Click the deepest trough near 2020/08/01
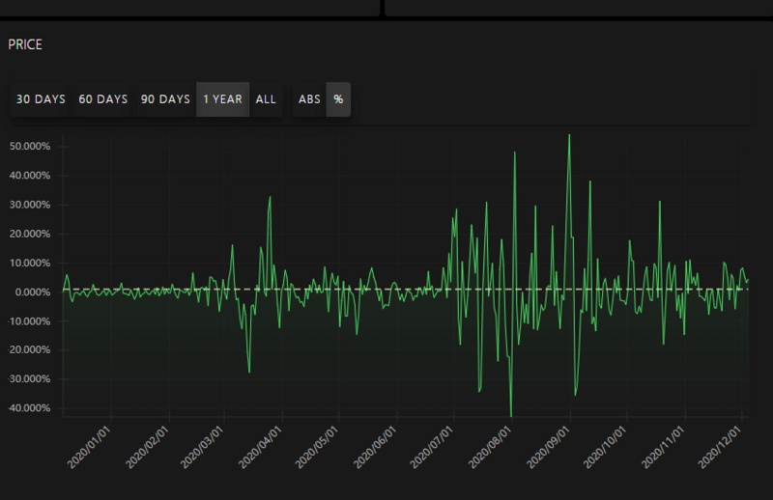Image resolution: width=773 pixels, height=500 pixels. click(x=510, y=413)
